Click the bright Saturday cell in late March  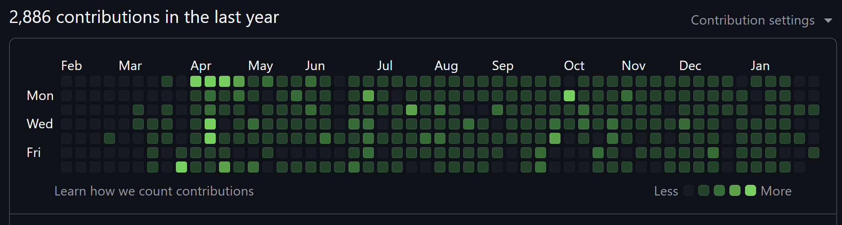click(x=181, y=167)
